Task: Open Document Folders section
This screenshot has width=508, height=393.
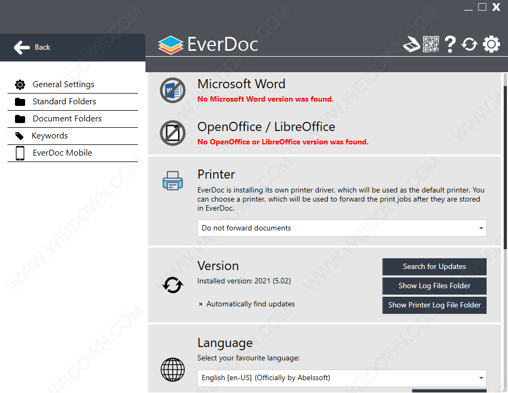Action: point(73,119)
